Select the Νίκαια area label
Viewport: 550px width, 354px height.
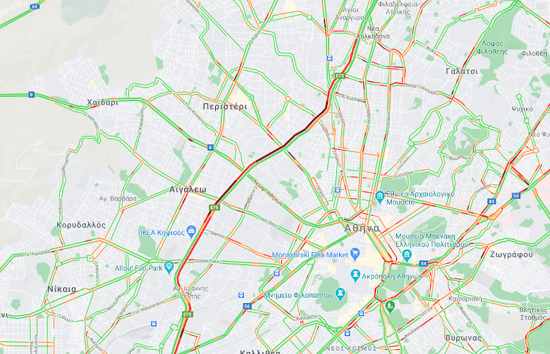pyautogui.click(x=62, y=289)
